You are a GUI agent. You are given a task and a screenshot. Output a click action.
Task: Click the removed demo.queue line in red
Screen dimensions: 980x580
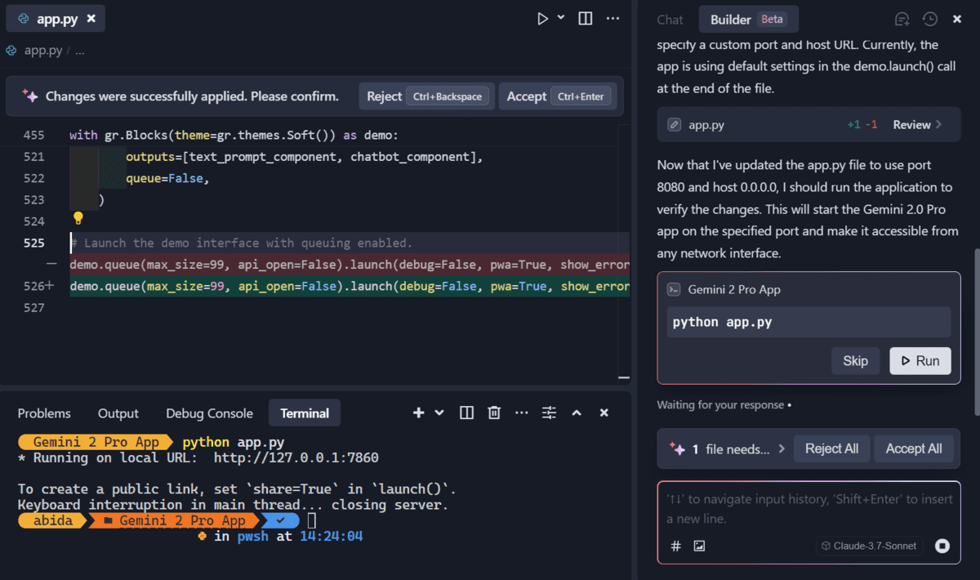click(x=350, y=265)
